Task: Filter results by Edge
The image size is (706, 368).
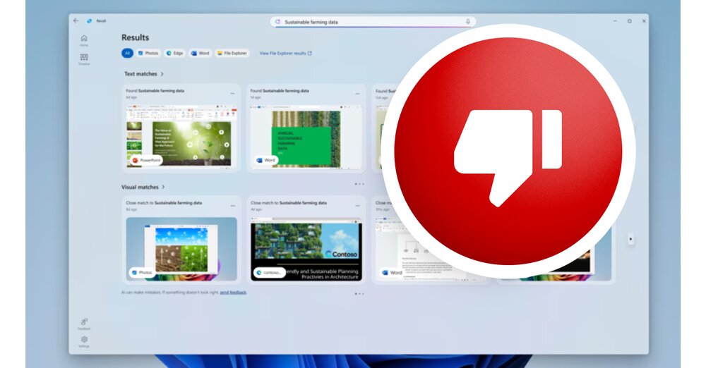Action: (x=174, y=53)
